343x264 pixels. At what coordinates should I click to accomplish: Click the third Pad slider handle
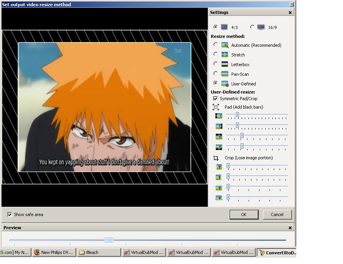click(242, 135)
